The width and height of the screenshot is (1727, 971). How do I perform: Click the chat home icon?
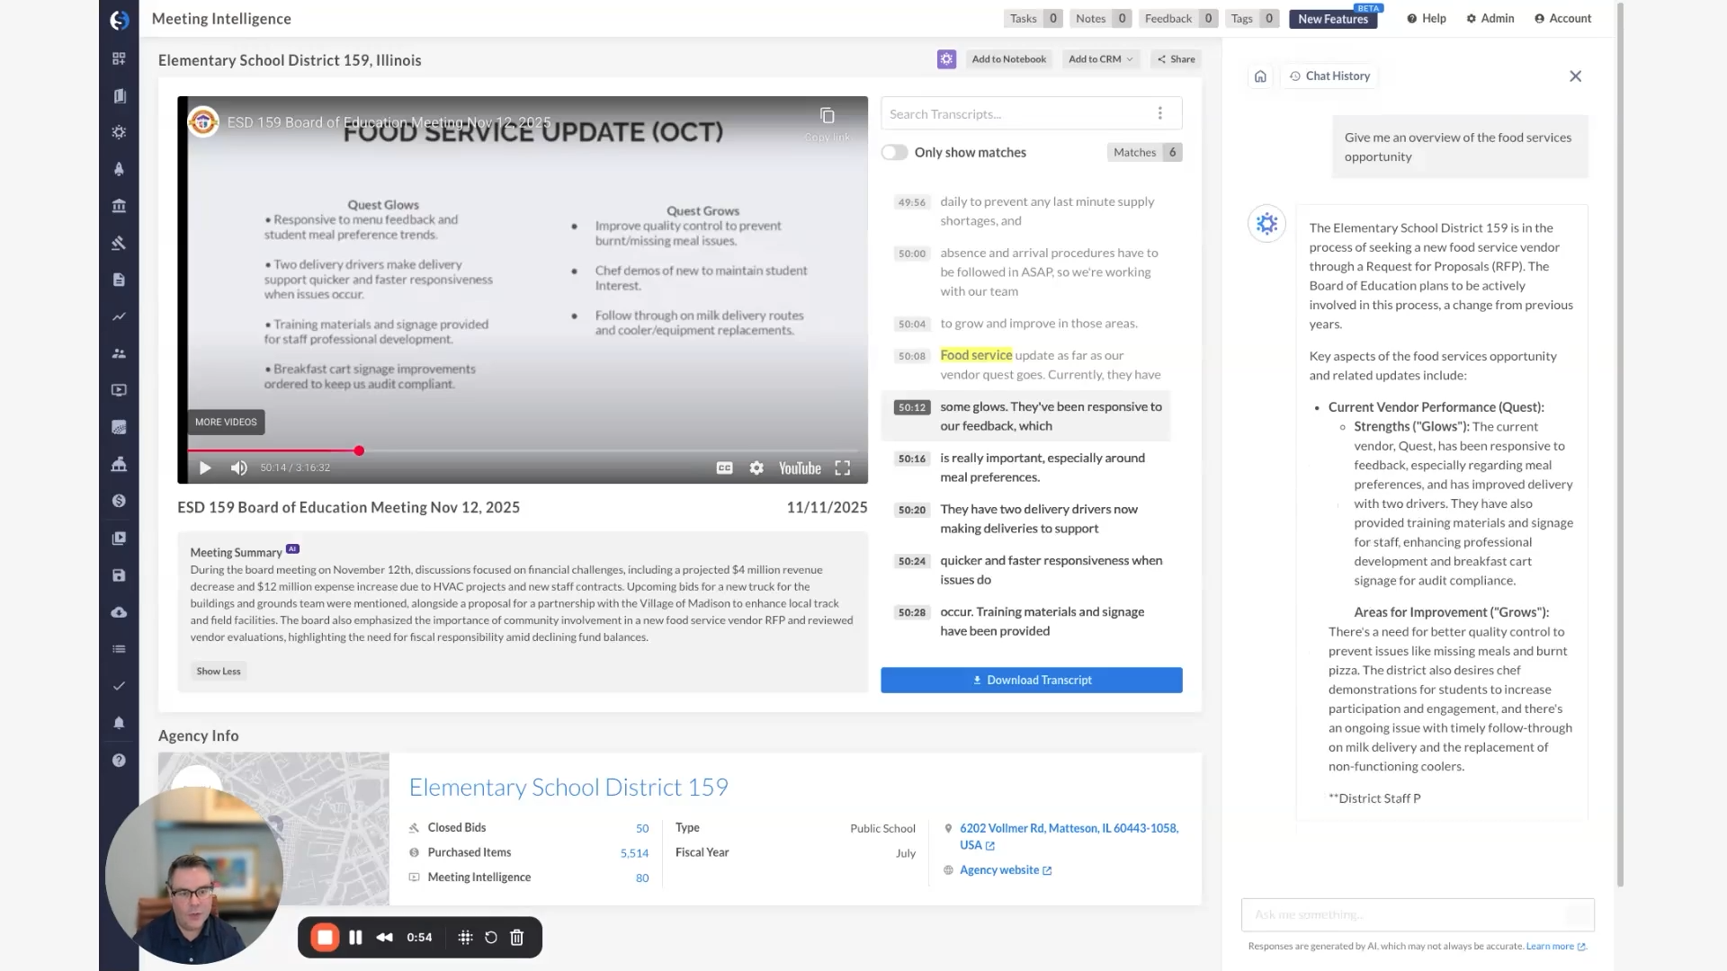pyautogui.click(x=1260, y=76)
